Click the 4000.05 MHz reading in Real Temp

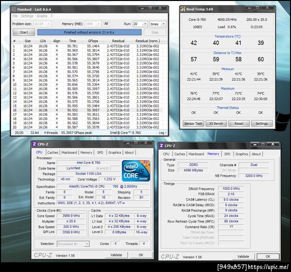point(227,19)
